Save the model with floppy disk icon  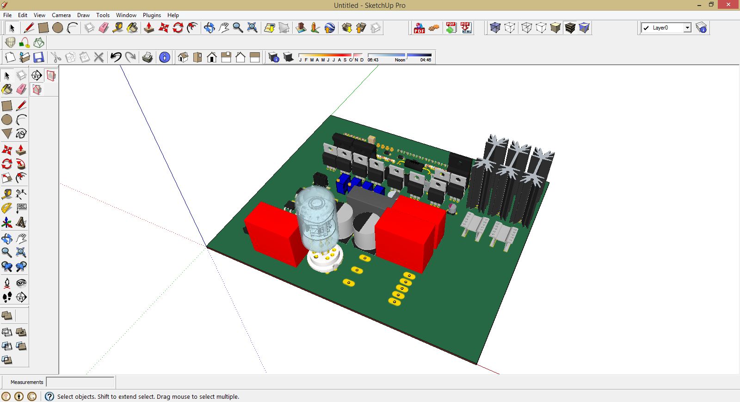click(x=39, y=57)
